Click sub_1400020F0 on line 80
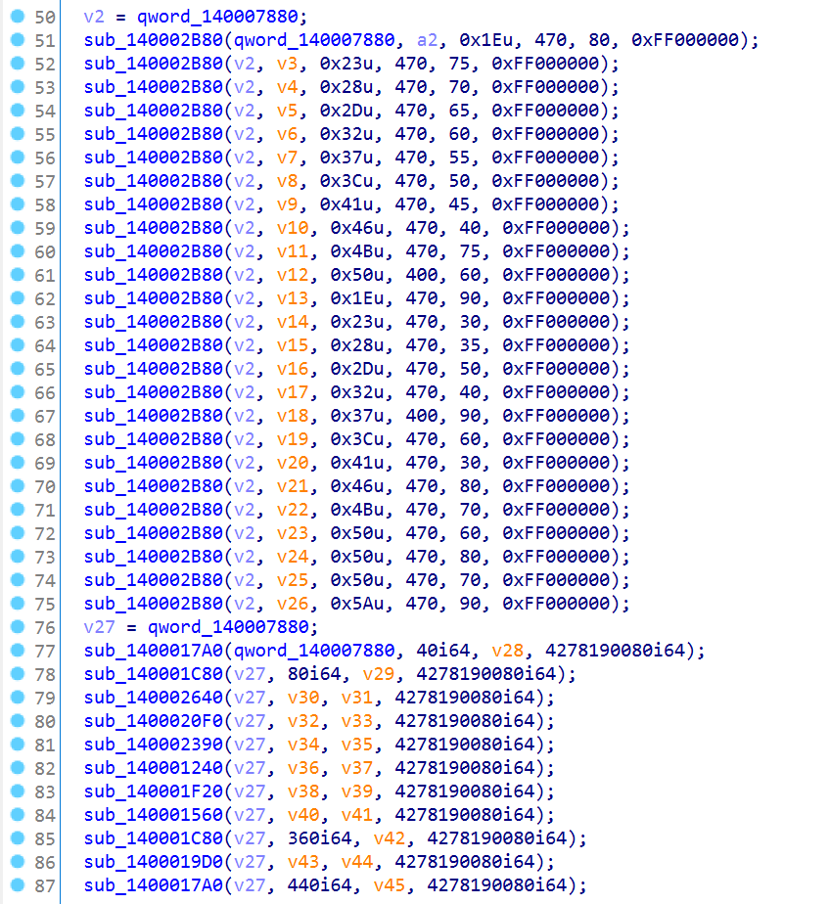This screenshot has width=830, height=904. (x=154, y=721)
